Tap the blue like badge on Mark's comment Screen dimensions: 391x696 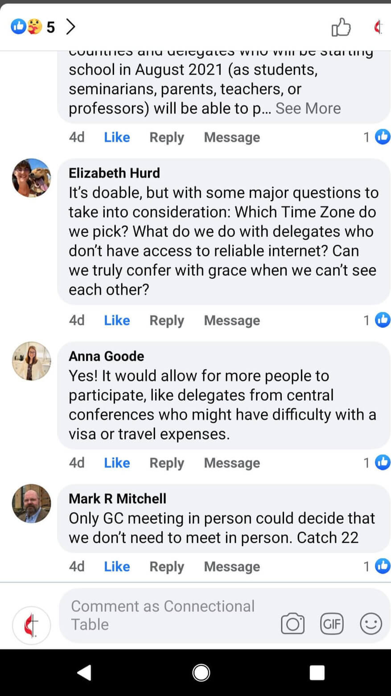click(382, 566)
